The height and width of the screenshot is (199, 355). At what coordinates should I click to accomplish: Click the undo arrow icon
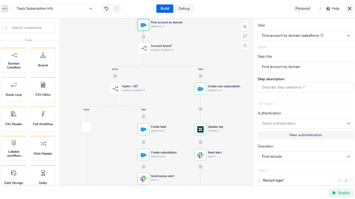106,9
